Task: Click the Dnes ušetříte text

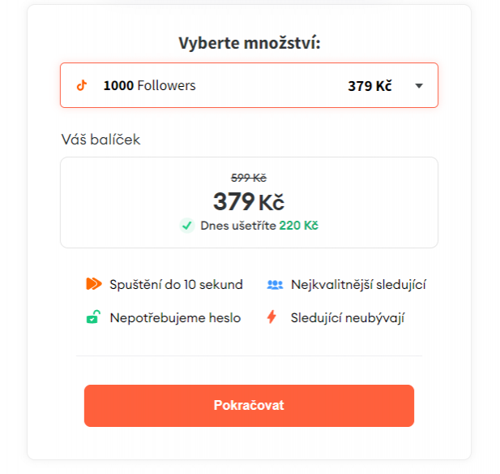Action: [238, 226]
